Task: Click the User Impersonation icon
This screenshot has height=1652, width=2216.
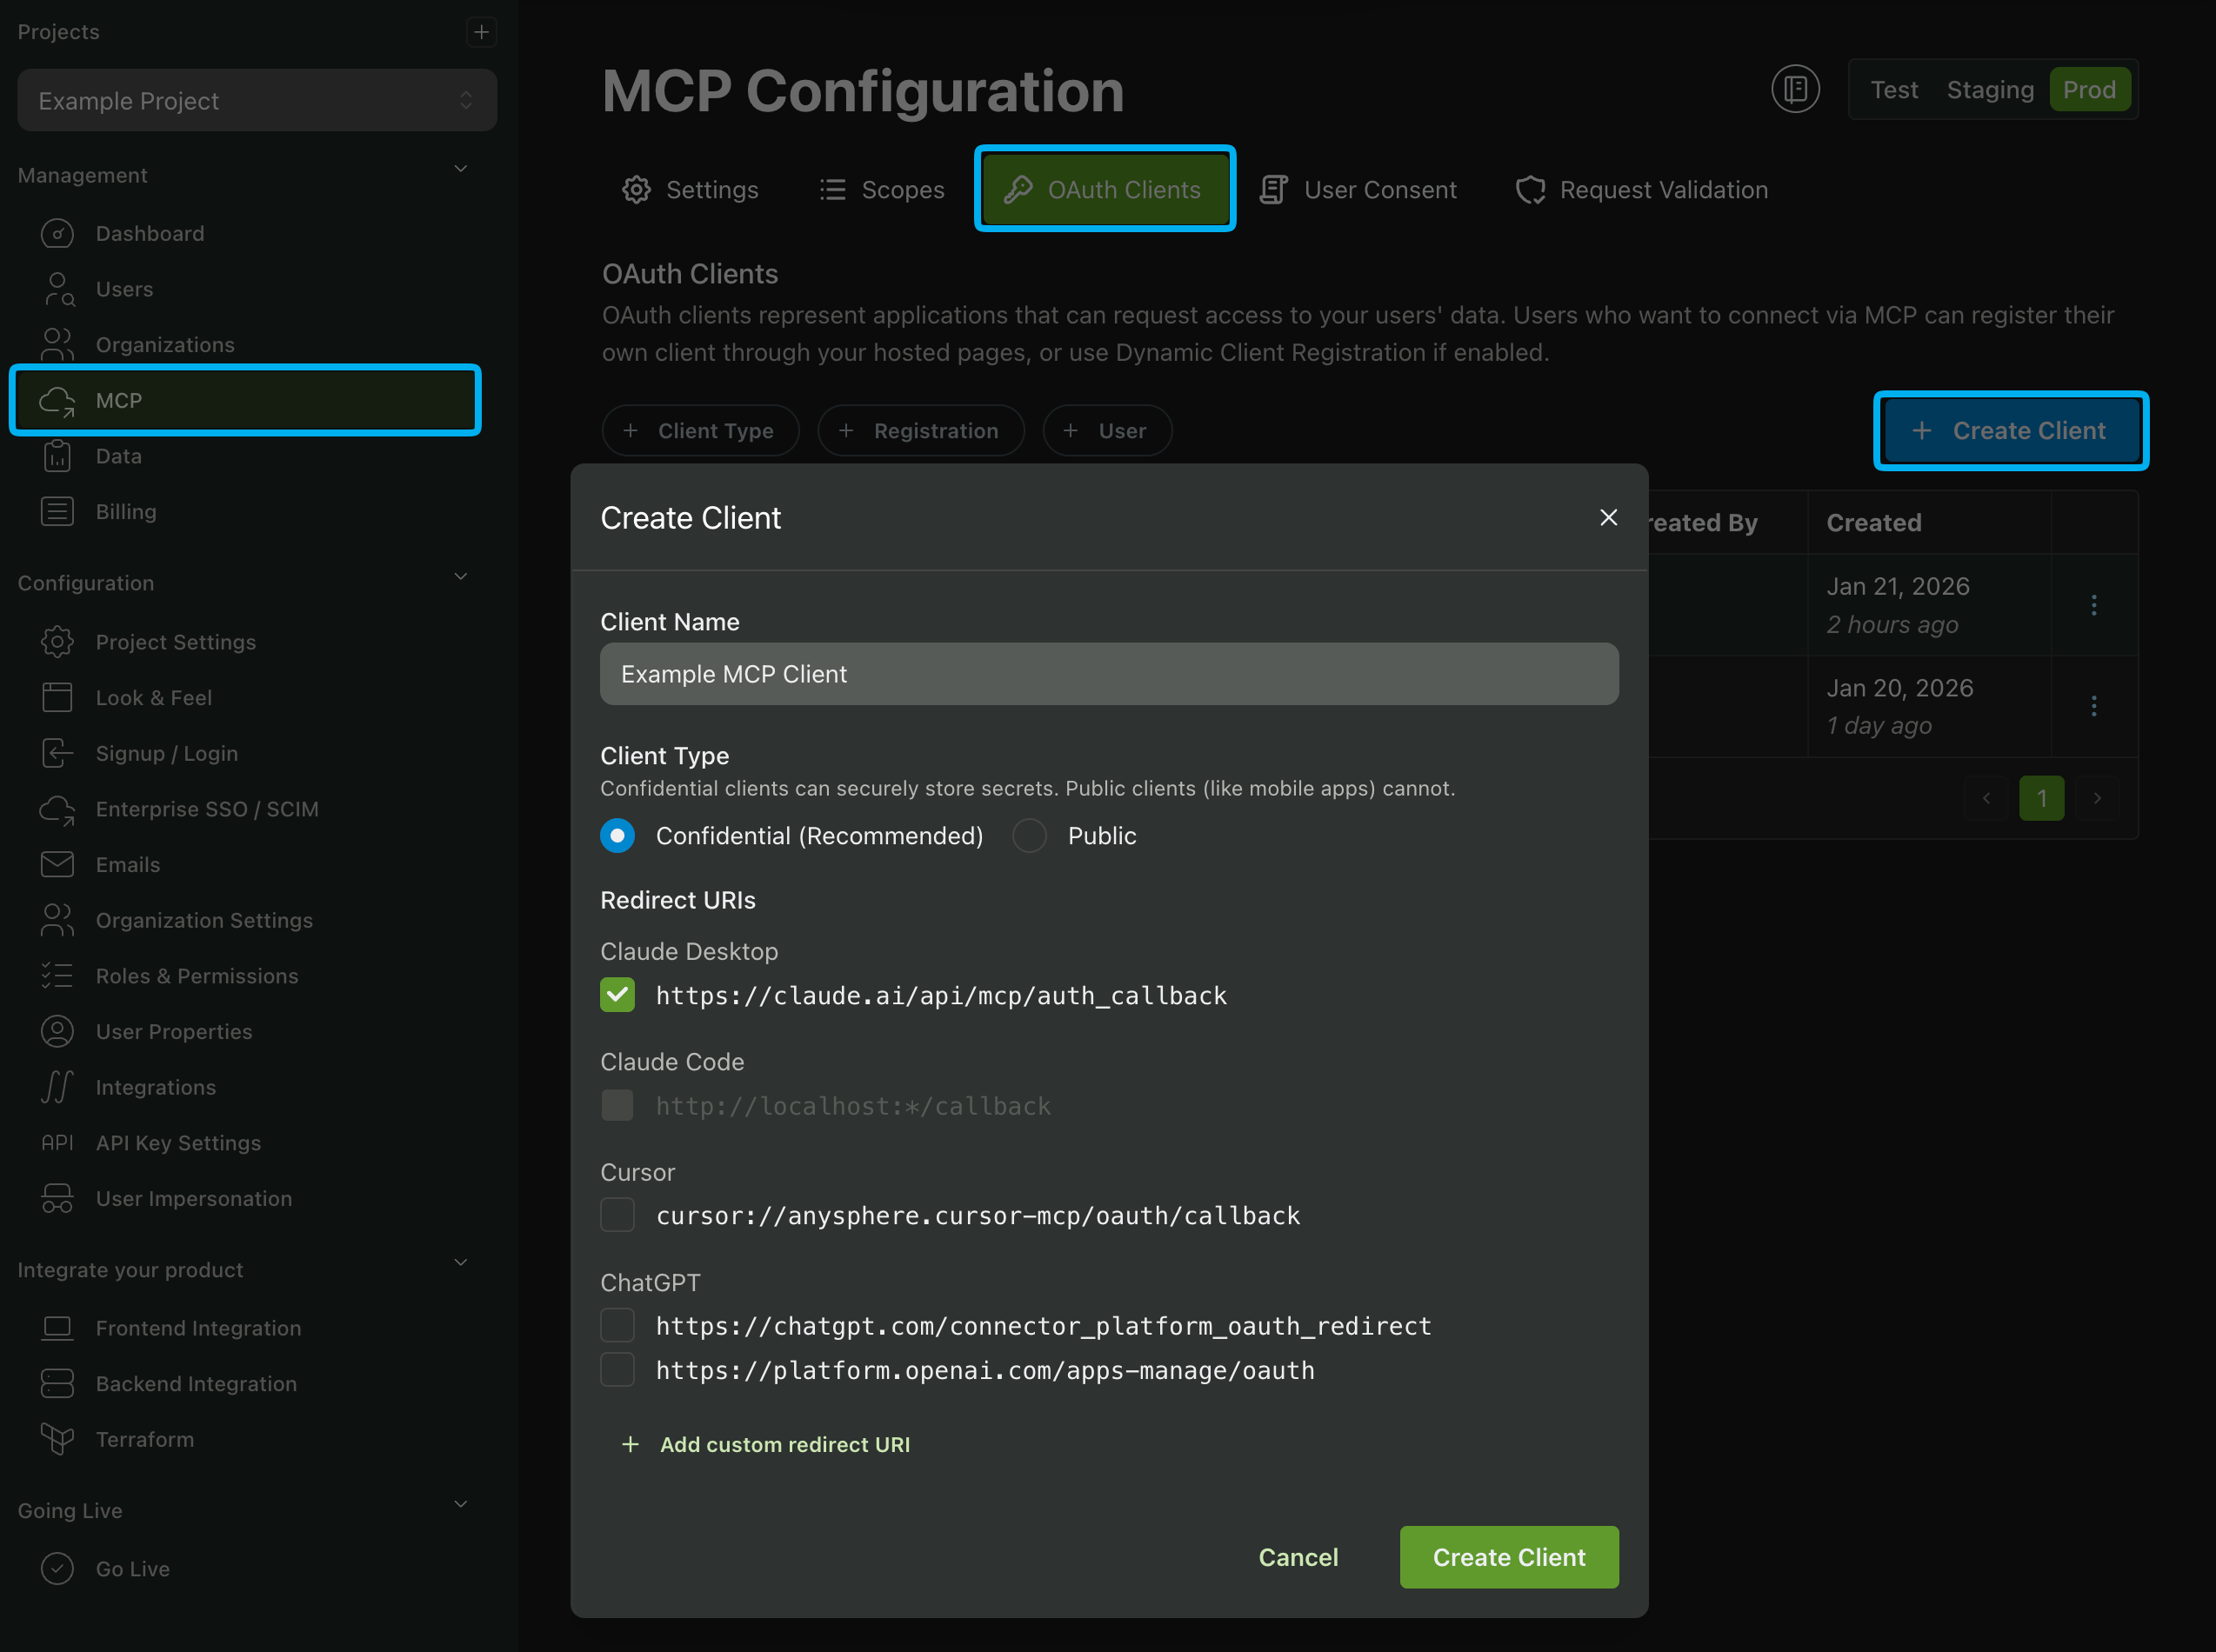Action: coord(57,1198)
